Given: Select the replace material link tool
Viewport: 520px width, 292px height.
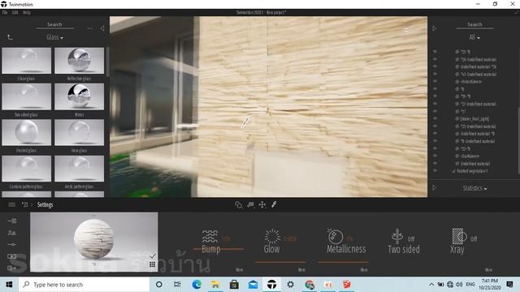Looking at the screenshot, I should 250,205.
